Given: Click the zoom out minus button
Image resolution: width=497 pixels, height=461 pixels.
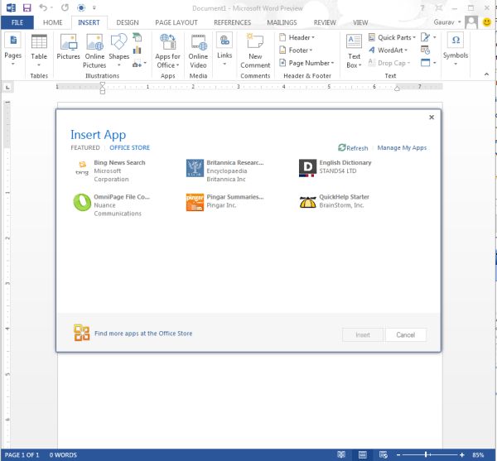Looking at the screenshot, I should tap(398, 454).
